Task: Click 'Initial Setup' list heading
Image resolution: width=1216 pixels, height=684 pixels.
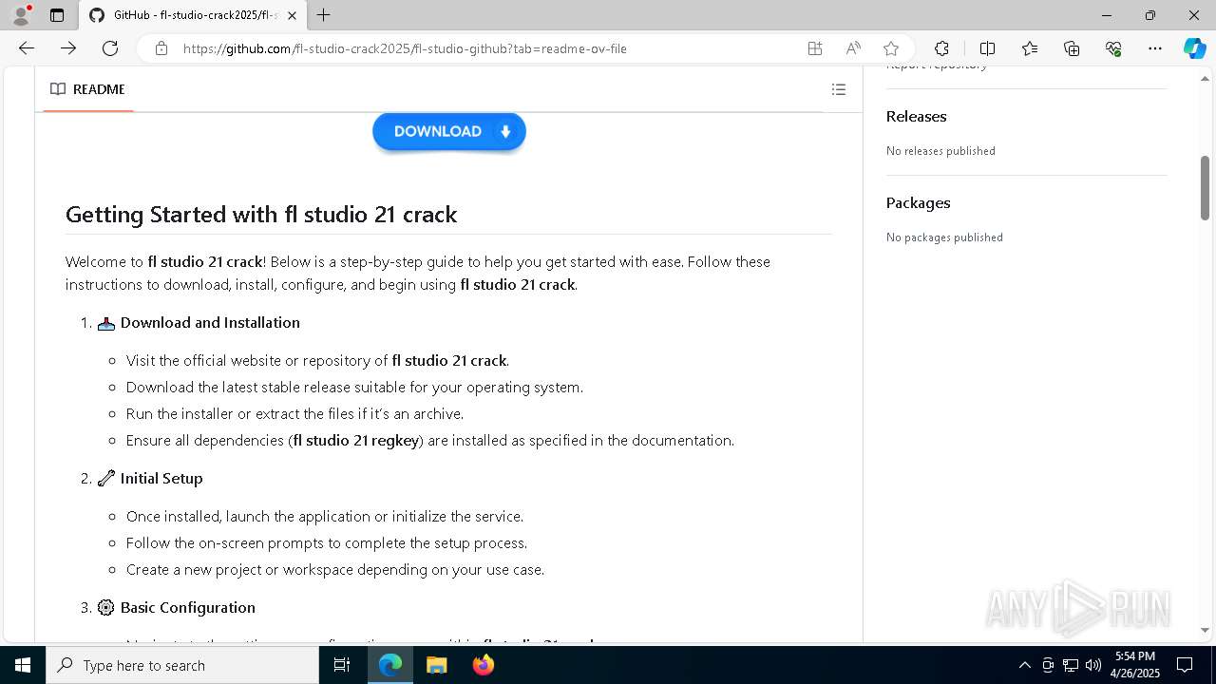Action: point(161,478)
